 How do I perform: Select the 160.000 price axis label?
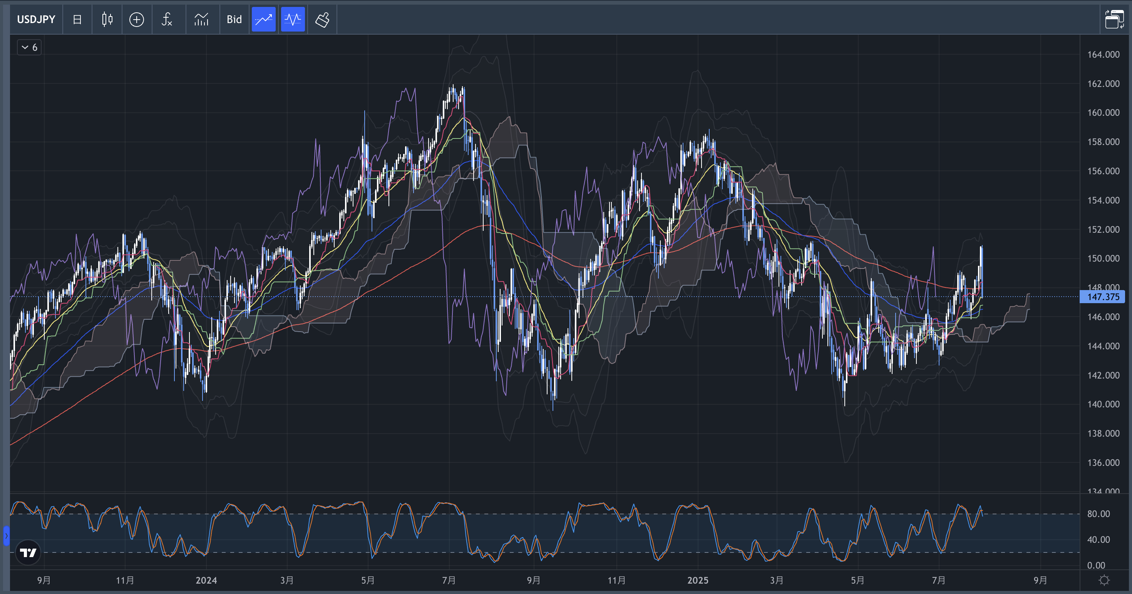point(1103,112)
